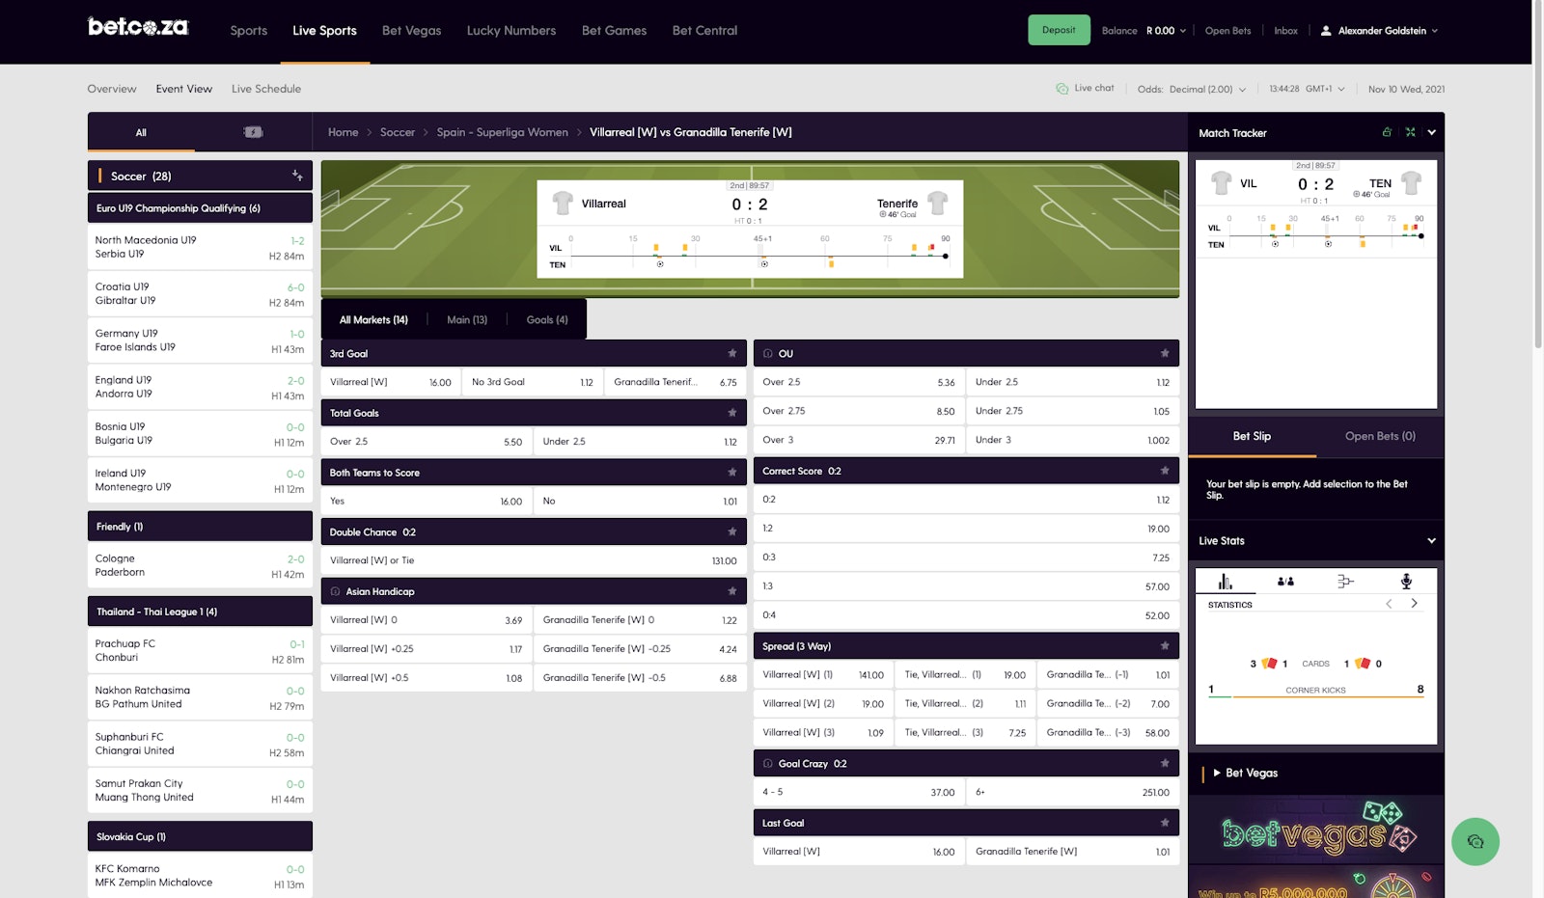Viewport: 1544px width, 898px height.
Task: Open the Soccer breadcrumb link
Action: [x=397, y=132]
